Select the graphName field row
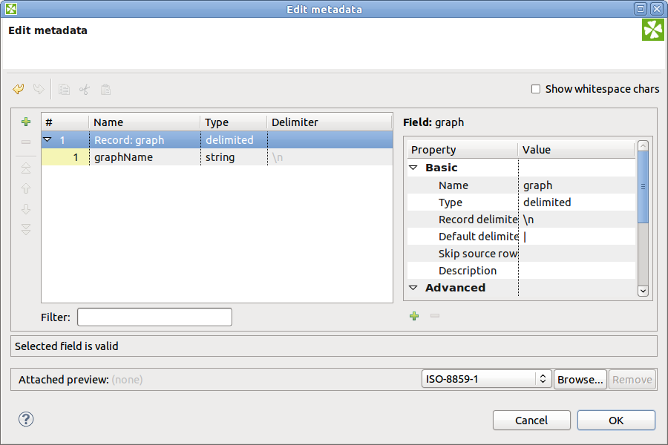Viewport: 668px width, 445px height. [217, 157]
